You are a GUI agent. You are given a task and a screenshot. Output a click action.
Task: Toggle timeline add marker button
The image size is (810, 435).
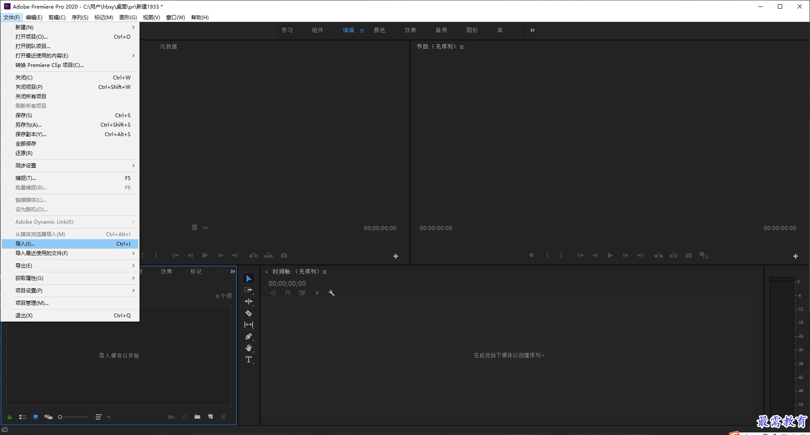click(317, 293)
